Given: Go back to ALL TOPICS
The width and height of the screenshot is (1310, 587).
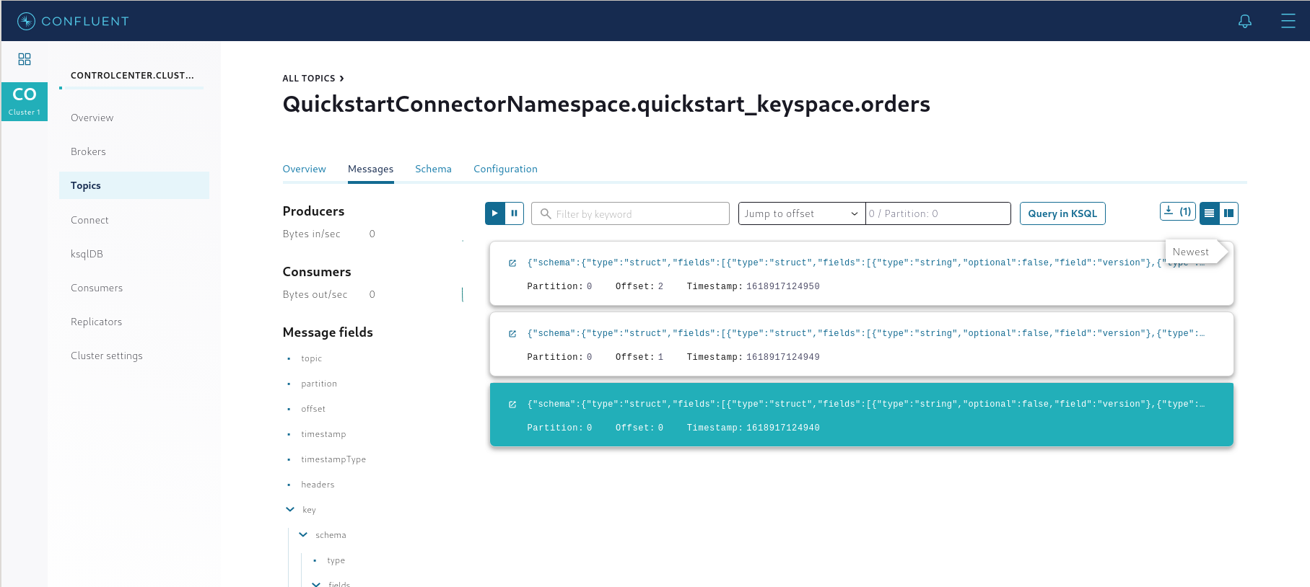Looking at the screenshot, I should coord(313,78).
